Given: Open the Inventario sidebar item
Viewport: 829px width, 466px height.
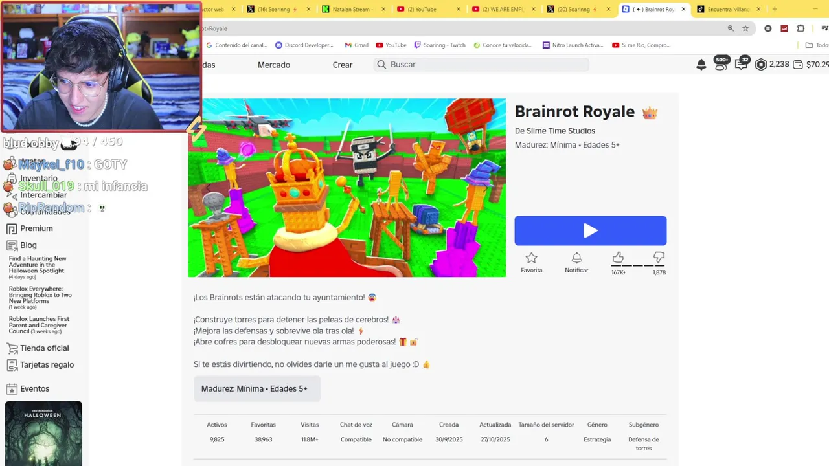Looking at the screenshot, I should pyautogui.click(x=38, y=178).
